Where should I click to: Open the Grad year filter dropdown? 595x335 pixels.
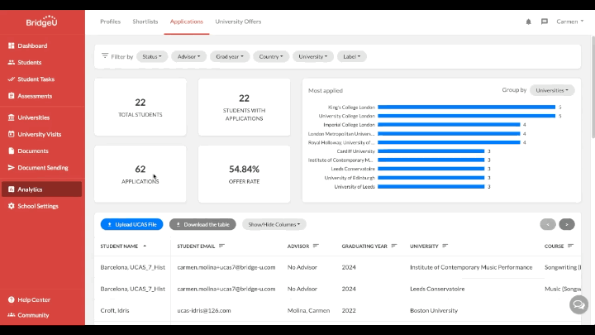click(x=230, y=56)
